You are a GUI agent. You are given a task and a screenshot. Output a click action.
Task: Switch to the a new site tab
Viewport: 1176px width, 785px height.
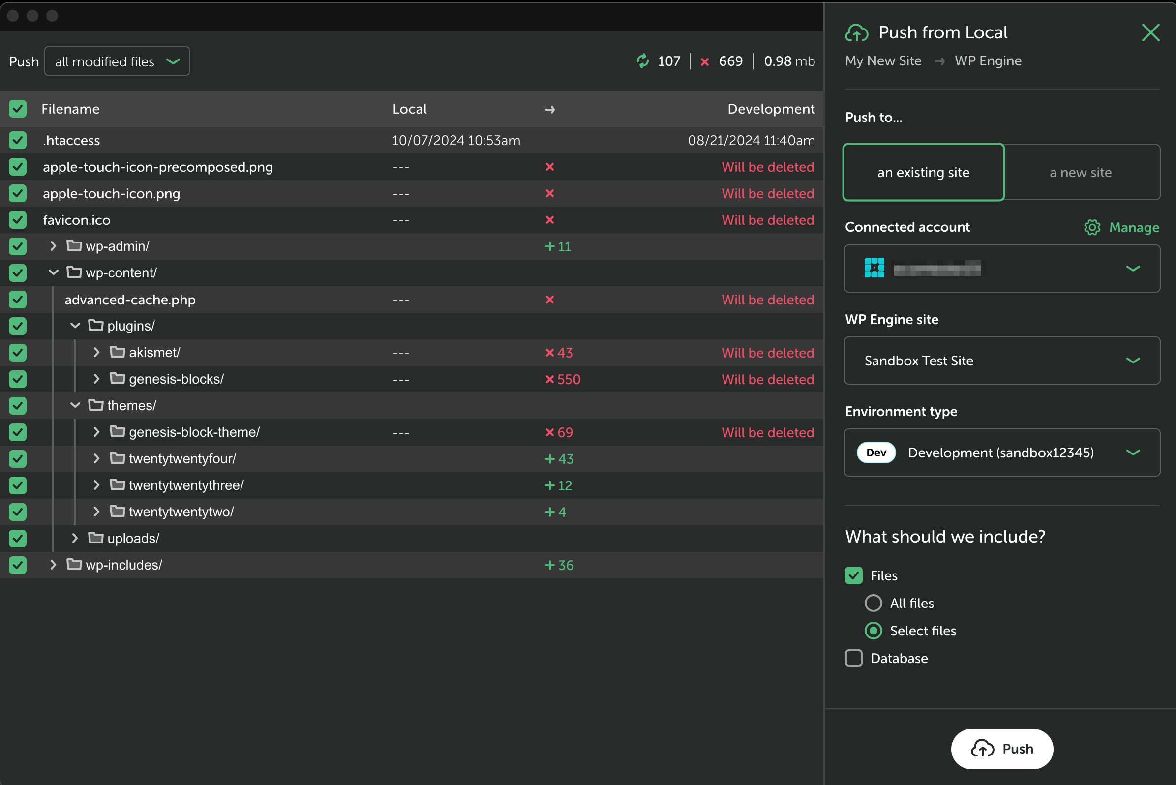coord(1081,172)
